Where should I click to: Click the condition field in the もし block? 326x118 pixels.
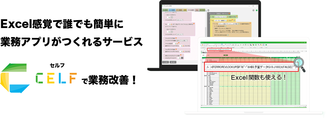220,21
